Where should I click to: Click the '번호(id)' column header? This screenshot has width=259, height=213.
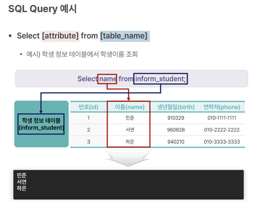coord(89,107)
